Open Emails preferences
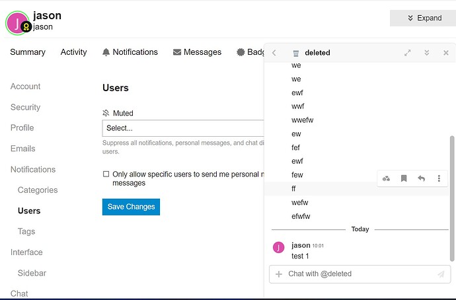 pyautogui.click(x=22, y=149)
